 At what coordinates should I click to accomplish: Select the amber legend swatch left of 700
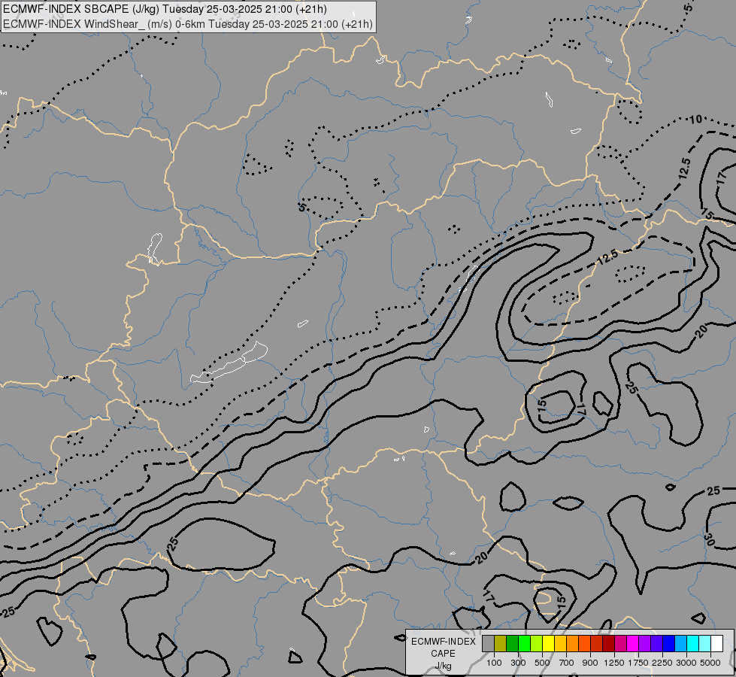pos(560,643)
